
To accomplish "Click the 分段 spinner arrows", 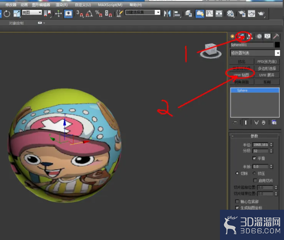I will tap(271, 151).
